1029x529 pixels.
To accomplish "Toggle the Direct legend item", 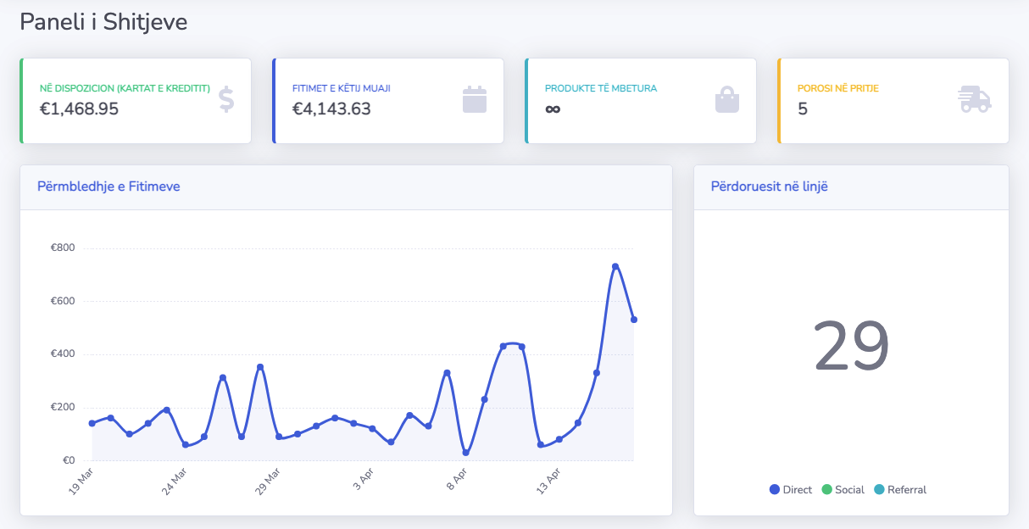I will tap(791, 490).
